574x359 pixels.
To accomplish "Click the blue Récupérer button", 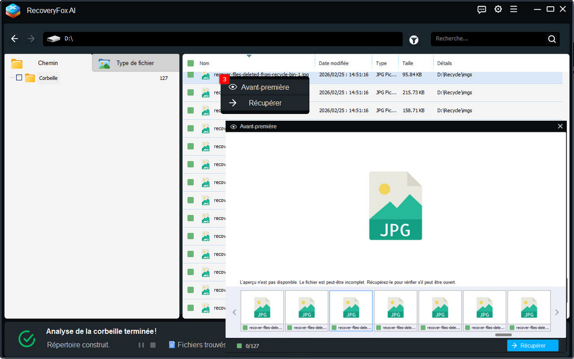I will 532,346.
